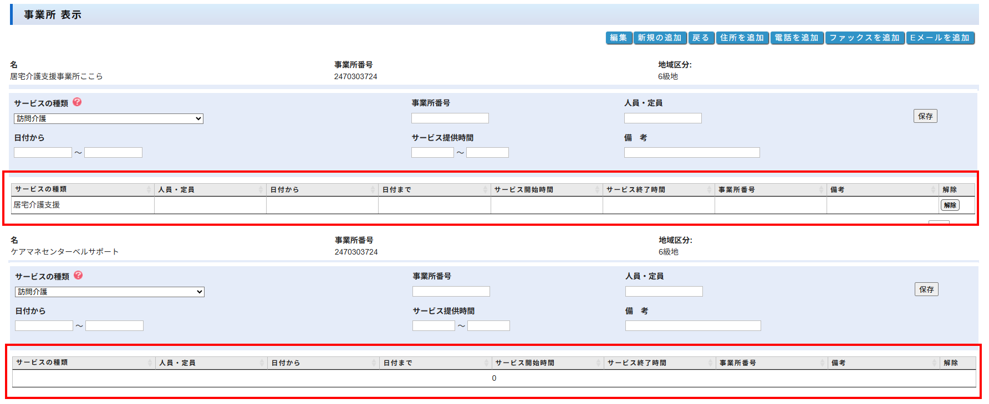Viewport: 989px width, 404px height.
Task: Click help icon beside first サービスの種類 label
Action: [77, 102]
